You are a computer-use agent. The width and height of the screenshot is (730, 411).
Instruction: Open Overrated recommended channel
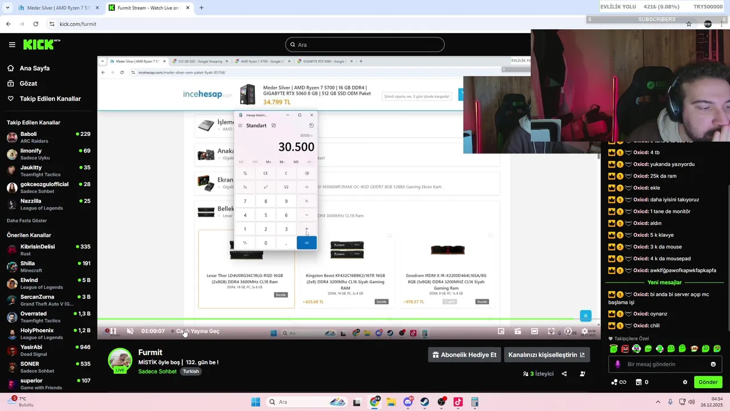pos(48,317)
